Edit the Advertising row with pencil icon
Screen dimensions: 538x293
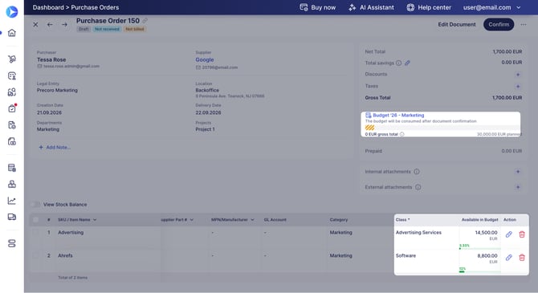click(x=509, y=234)
